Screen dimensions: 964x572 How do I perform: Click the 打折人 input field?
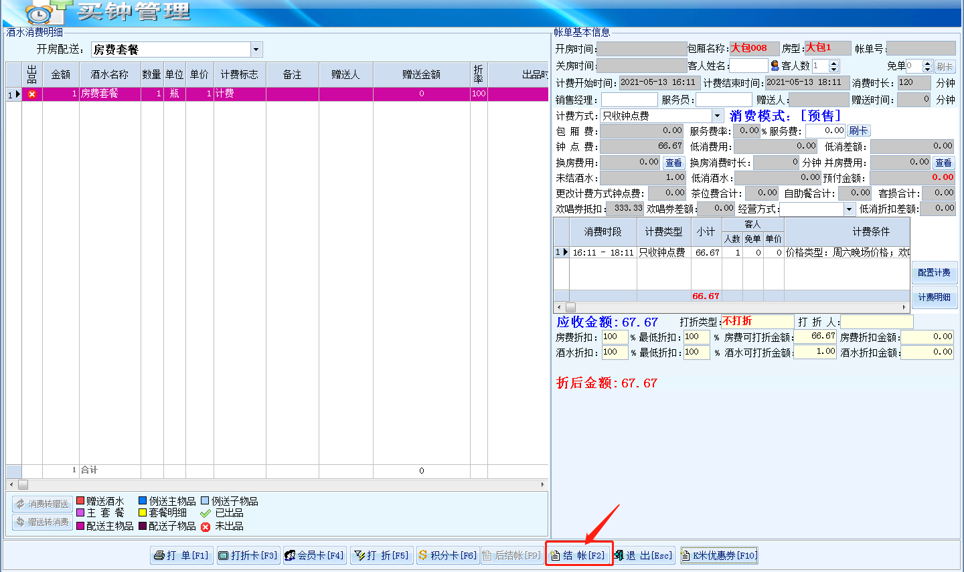877,322
